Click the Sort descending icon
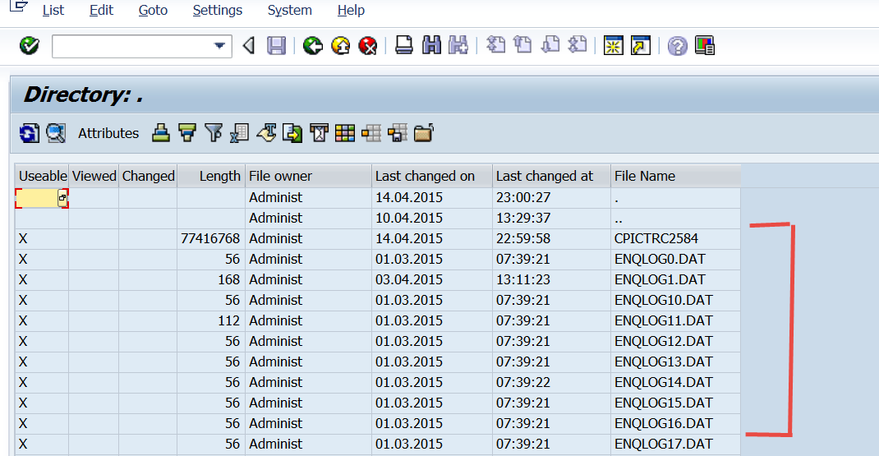 (x=186, y=133)
